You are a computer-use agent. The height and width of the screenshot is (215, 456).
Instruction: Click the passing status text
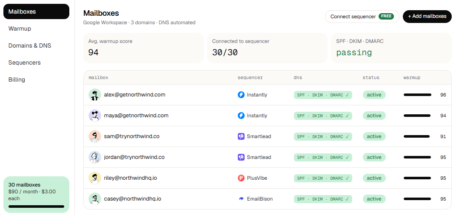354,53
